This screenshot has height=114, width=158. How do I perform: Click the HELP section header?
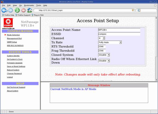pos(20,83)
